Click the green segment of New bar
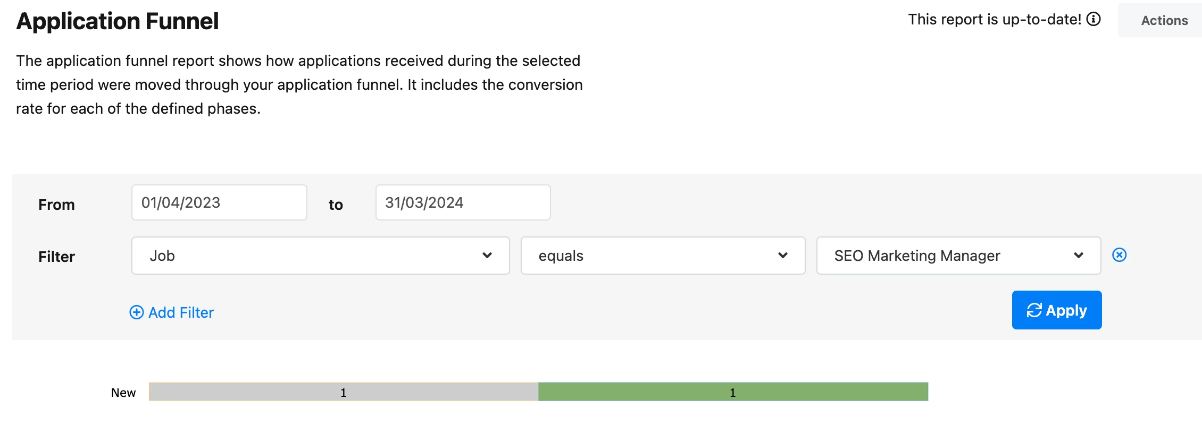 733,392
